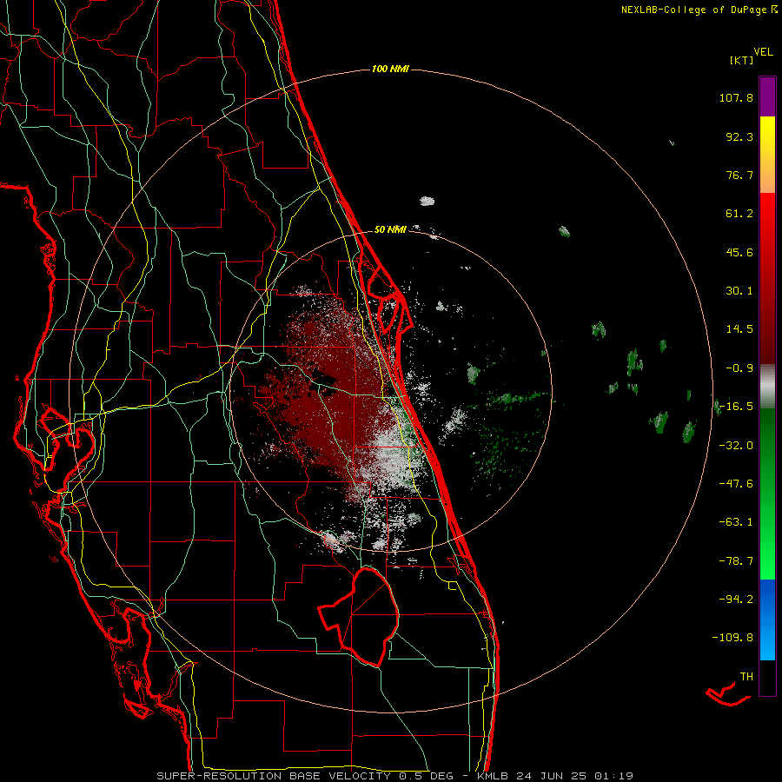Click the [KT] units label
The height and width of the screenshot is (782, 782).
pyautogui.click(x=741, y=60)
